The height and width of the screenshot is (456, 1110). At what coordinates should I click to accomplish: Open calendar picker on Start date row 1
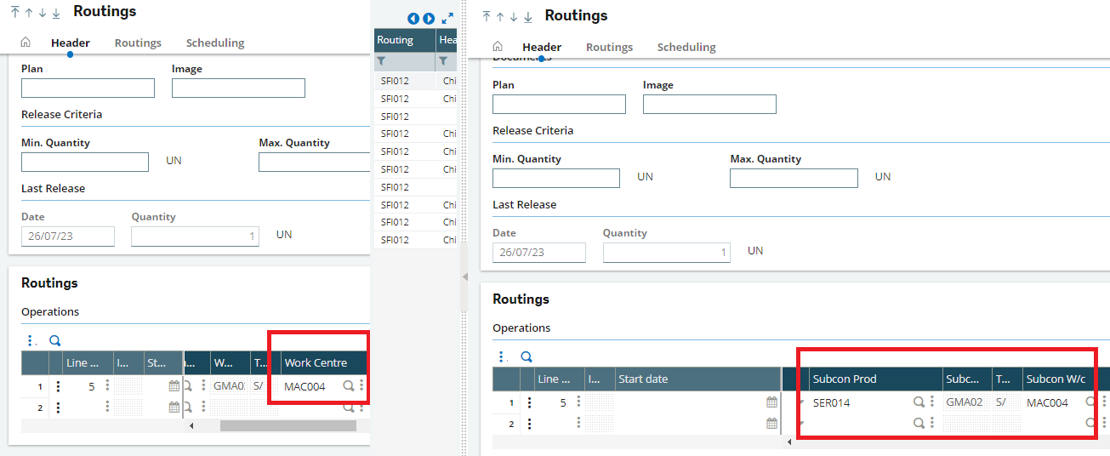pos(772,402)
